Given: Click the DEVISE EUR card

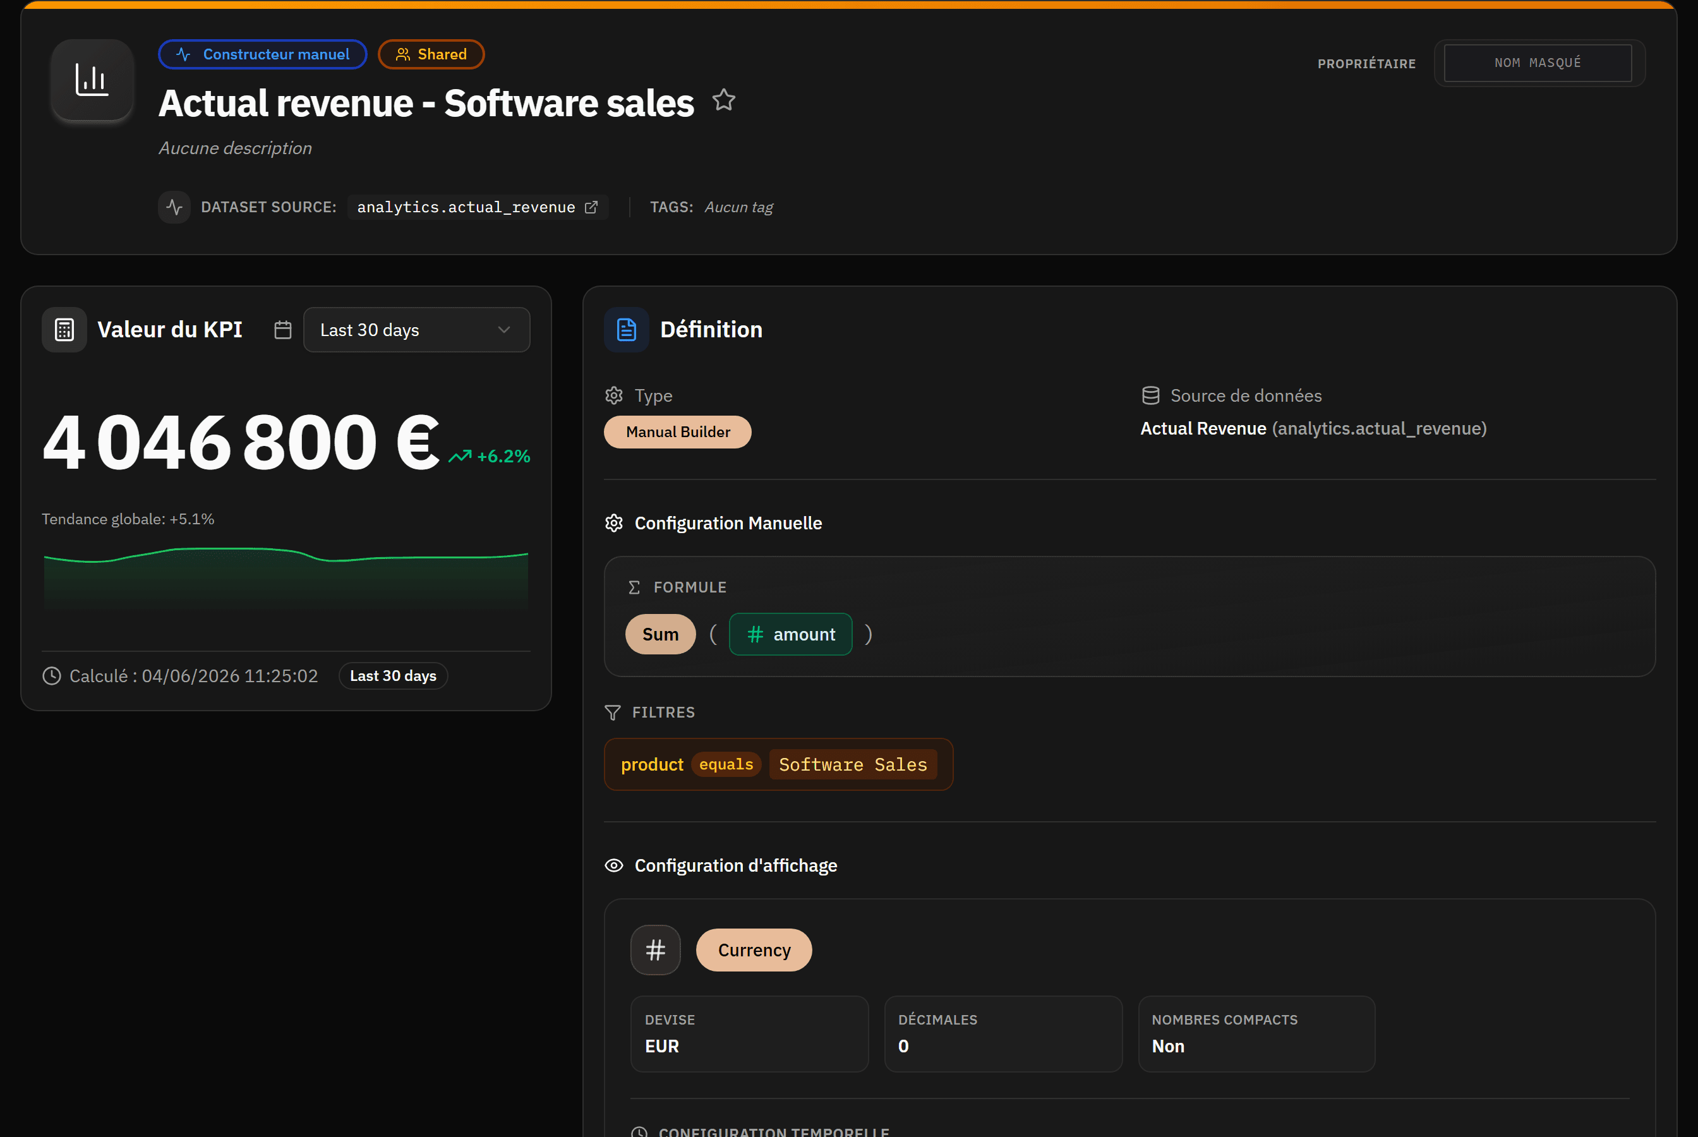Looking at the screenshot, I should (749, 1034).
